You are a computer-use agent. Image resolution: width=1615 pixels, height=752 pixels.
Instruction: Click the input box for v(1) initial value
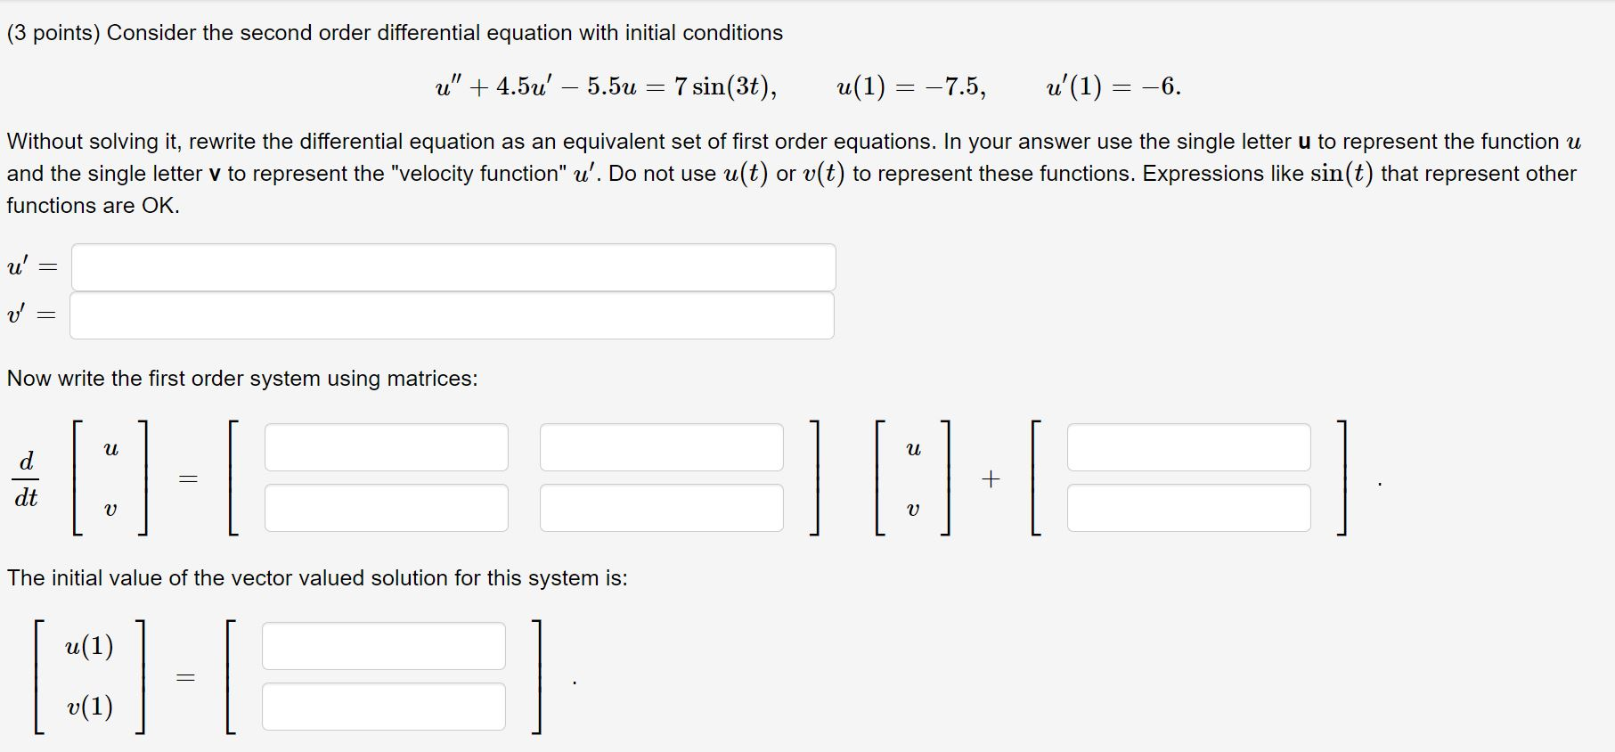click(383, 707)
